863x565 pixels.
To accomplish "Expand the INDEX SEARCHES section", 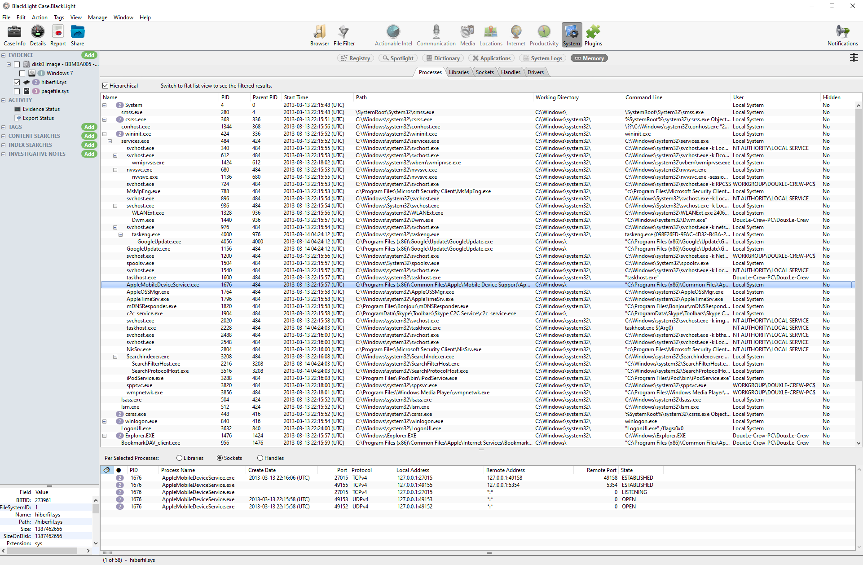I will click(4, 145).
